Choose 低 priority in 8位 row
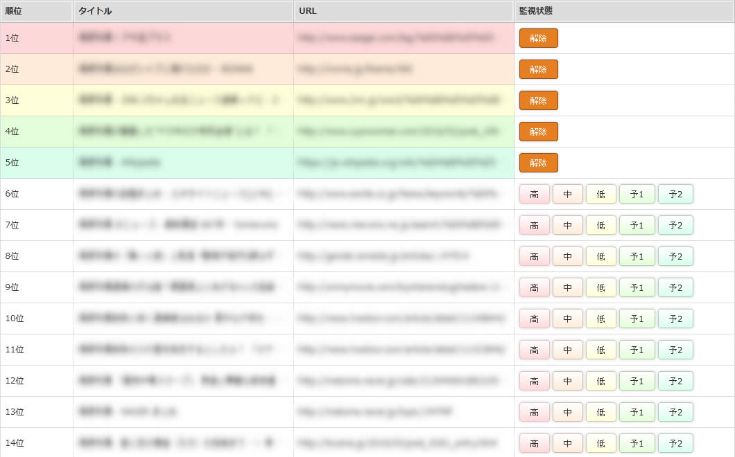Viewport: 735px width, 457px height. coord(600,256)
